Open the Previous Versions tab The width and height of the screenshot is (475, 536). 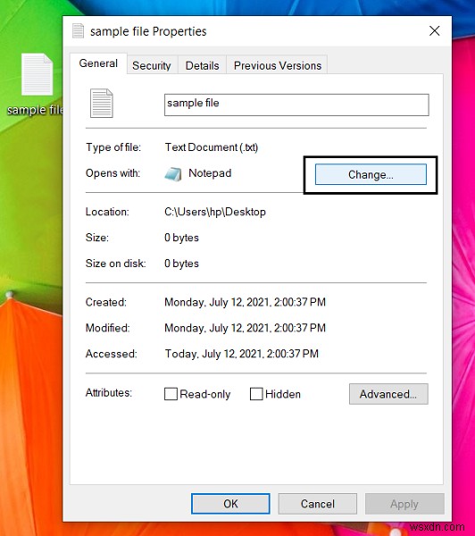click(x=278, y=65)
